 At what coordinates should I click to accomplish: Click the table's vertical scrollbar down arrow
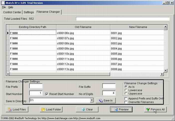(165, 70)
